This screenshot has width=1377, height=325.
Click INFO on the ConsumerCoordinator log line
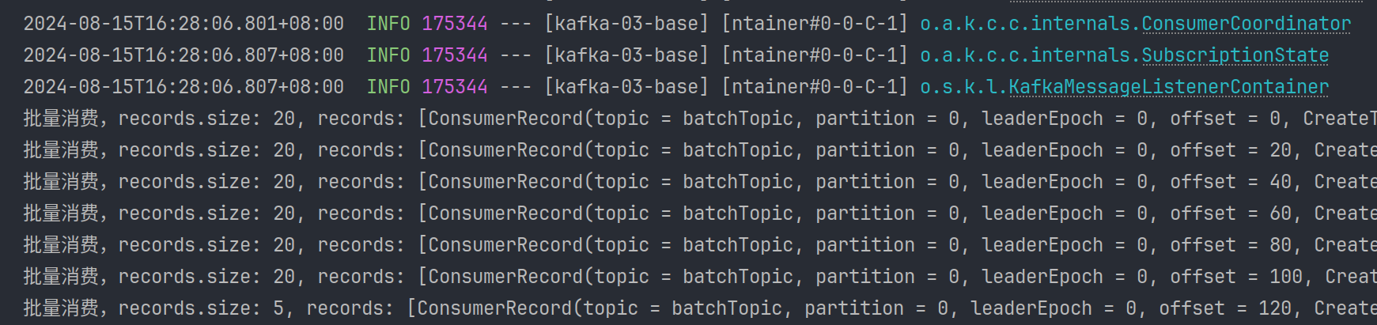click(388, 24)
